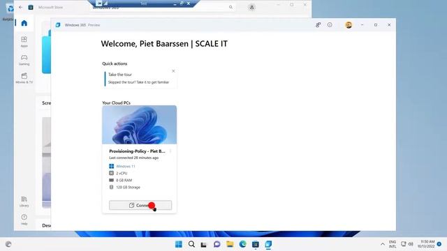Screen dimensions: 447x251
Task: Open the info icon in Windows 365 title bar
Action: [330, 25]
